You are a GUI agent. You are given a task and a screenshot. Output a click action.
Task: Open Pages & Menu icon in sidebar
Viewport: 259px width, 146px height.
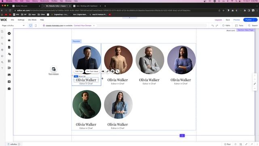pos(9,47)
